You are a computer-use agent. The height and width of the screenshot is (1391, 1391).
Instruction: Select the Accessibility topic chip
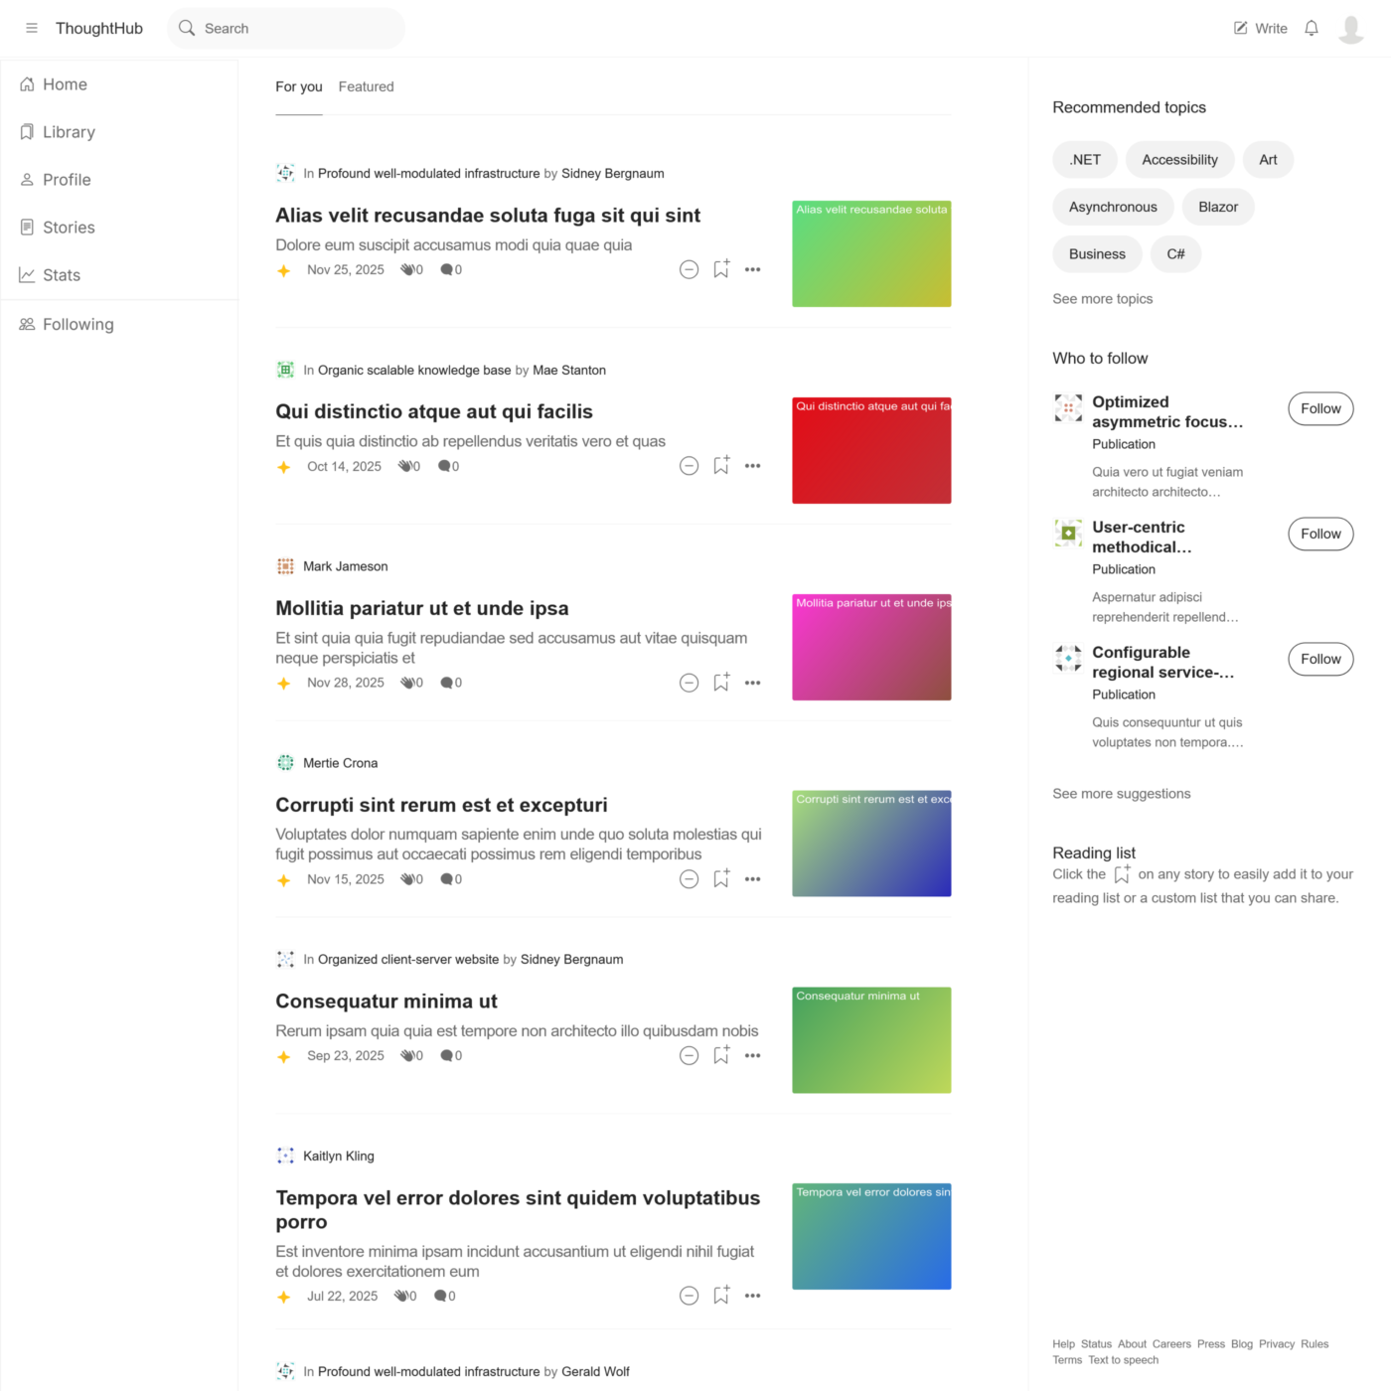pyautogui.click(x=1179, y=160)
